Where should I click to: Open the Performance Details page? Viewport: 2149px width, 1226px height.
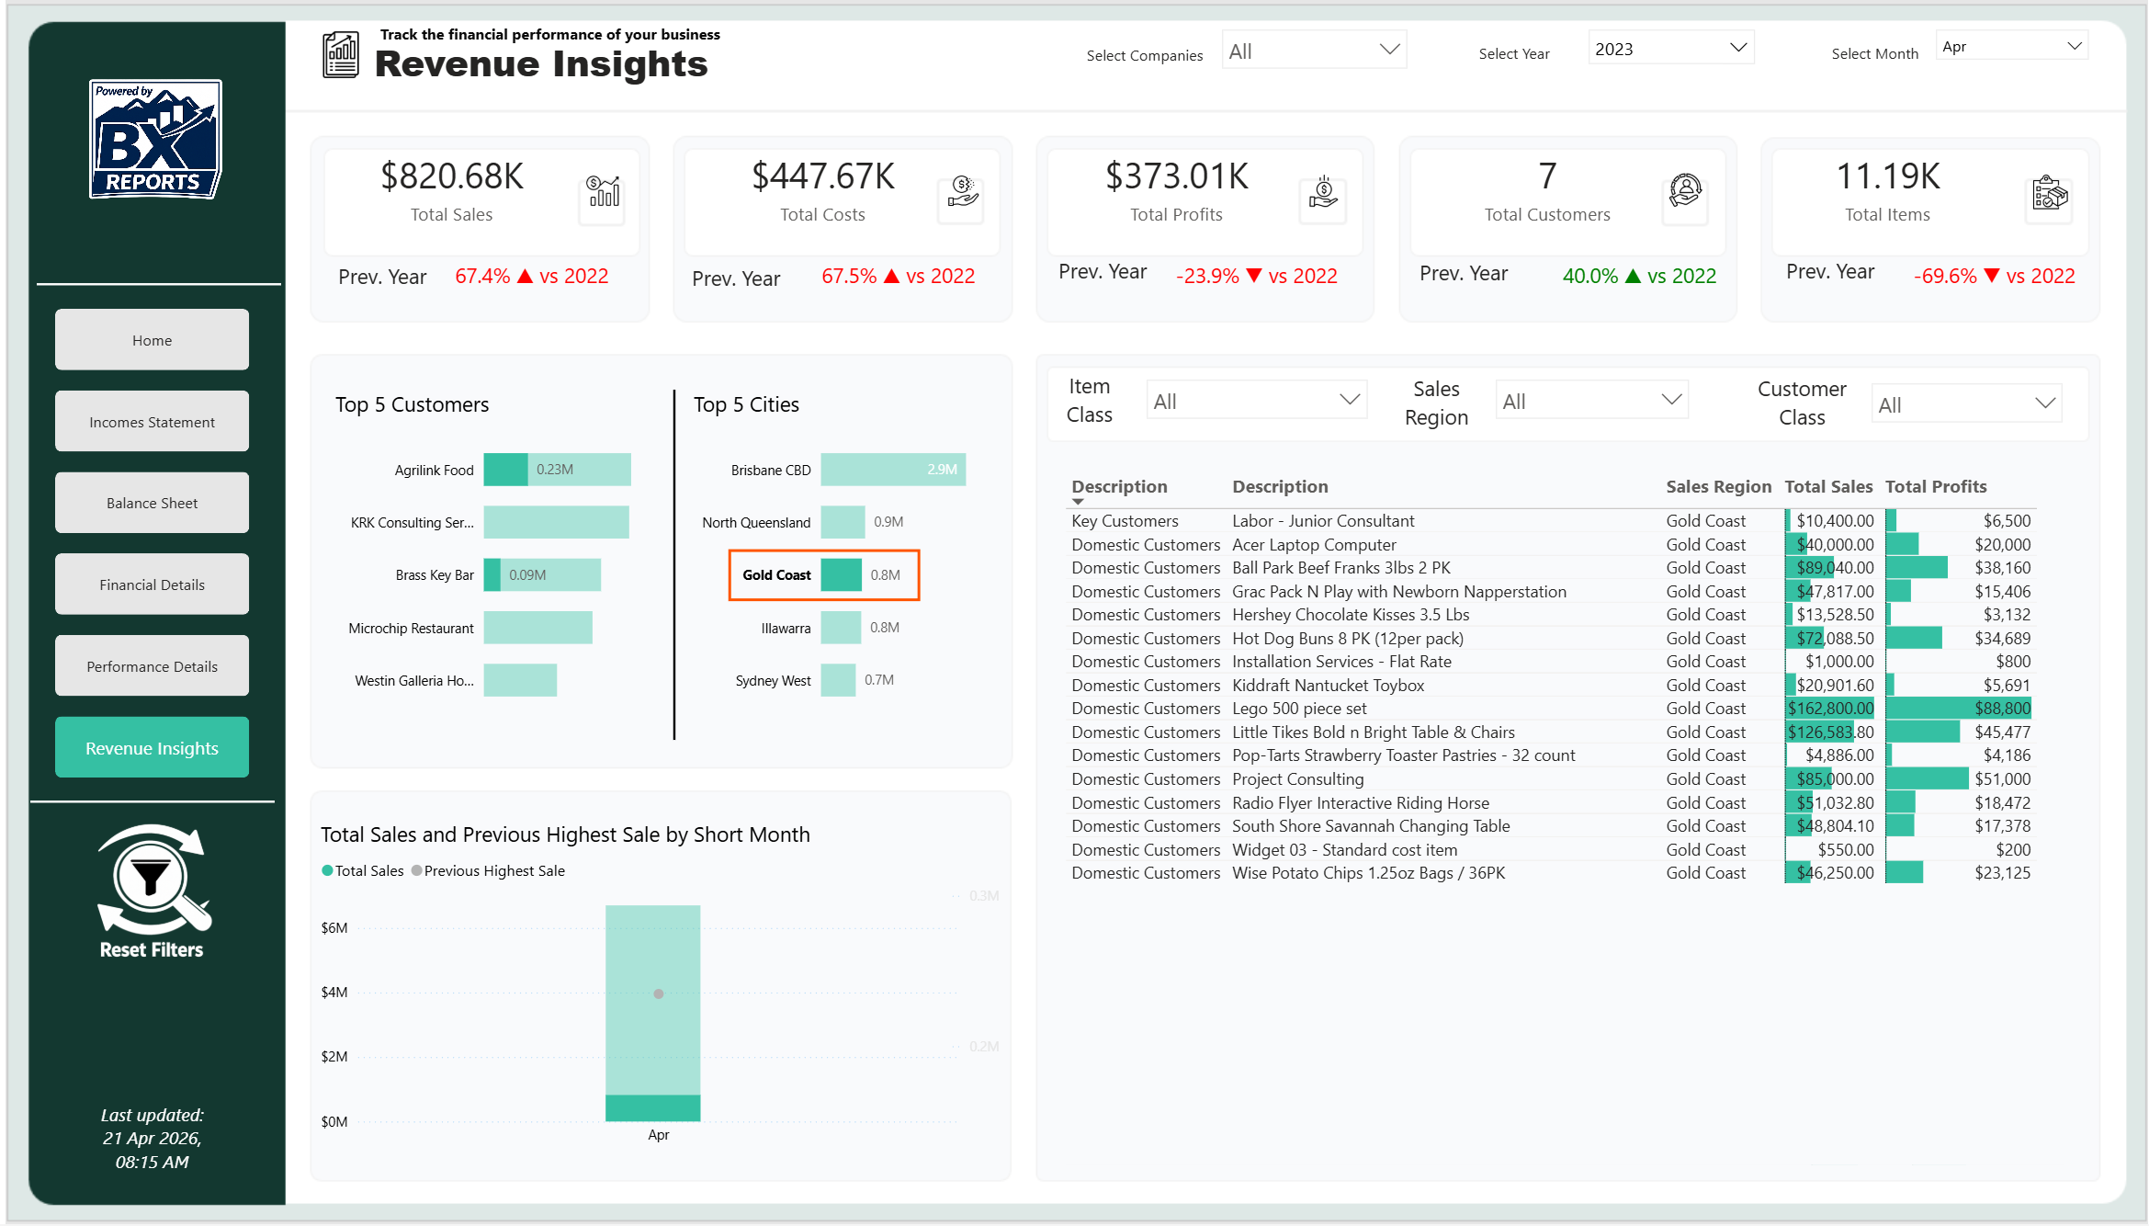click(x=152, y=666)
